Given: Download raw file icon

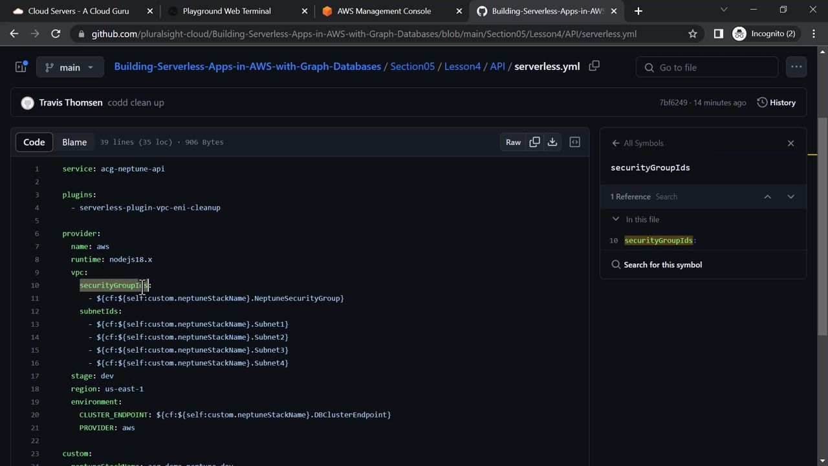Looking at the screenshot, I should coord(552,142).
